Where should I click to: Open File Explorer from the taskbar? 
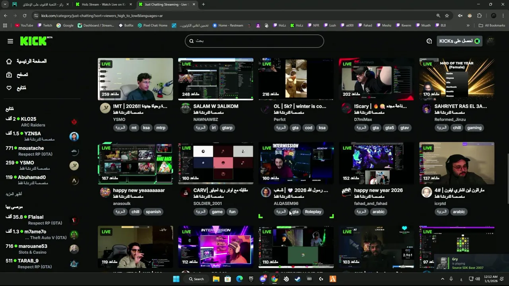click(216, 279)
